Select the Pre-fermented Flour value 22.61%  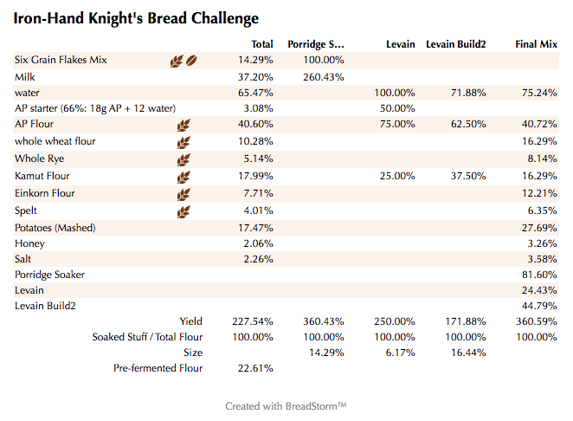(x=255, y=368)
